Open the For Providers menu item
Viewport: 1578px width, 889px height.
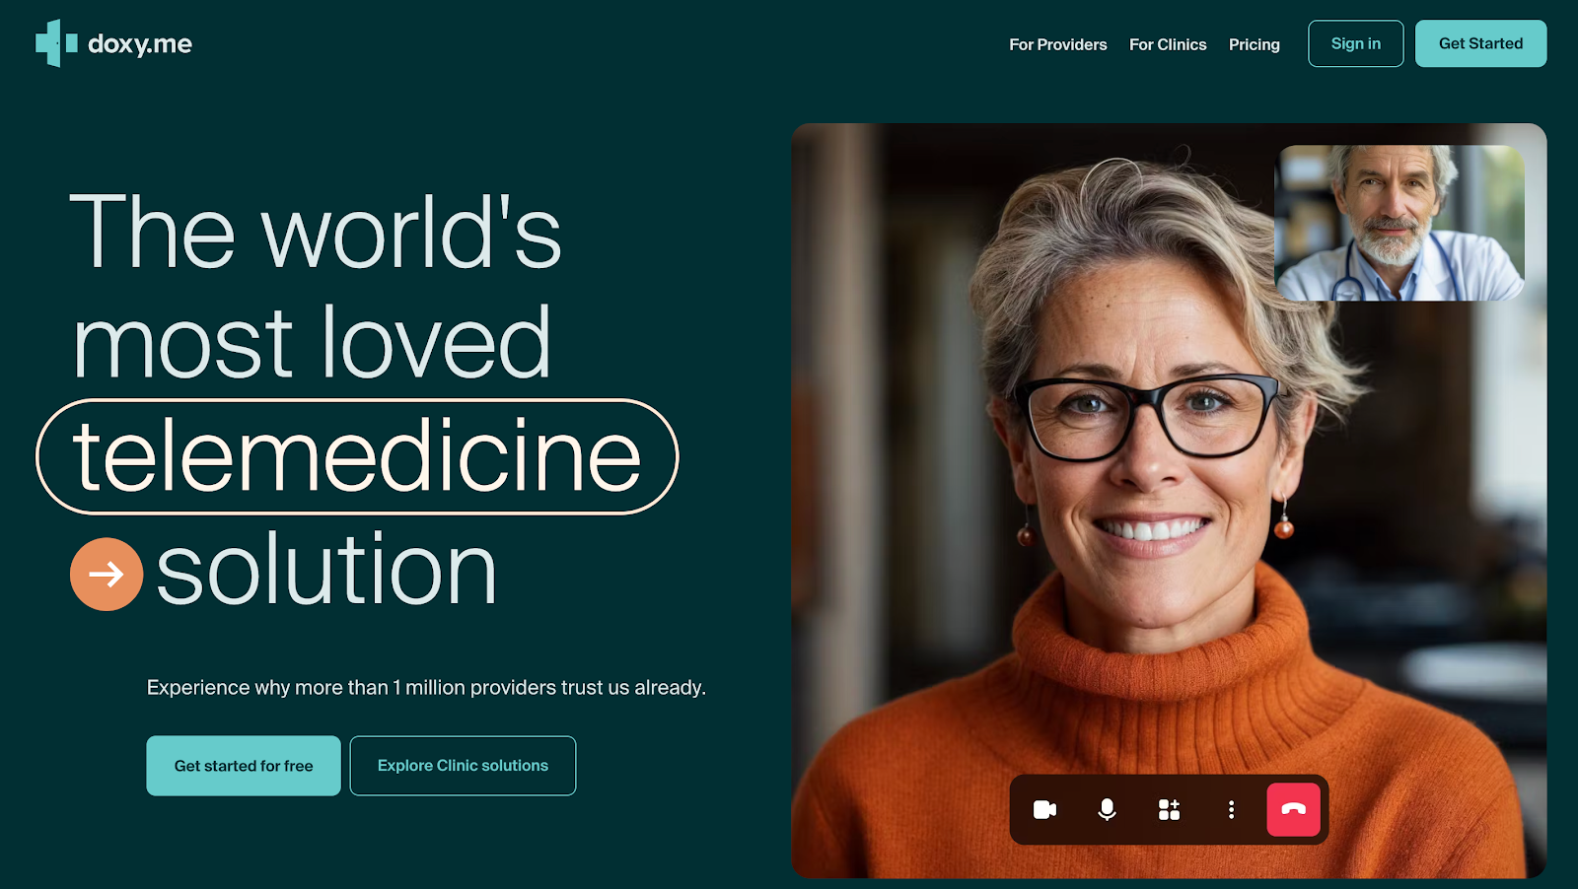pyautogui.click(x=1058, y=44)
